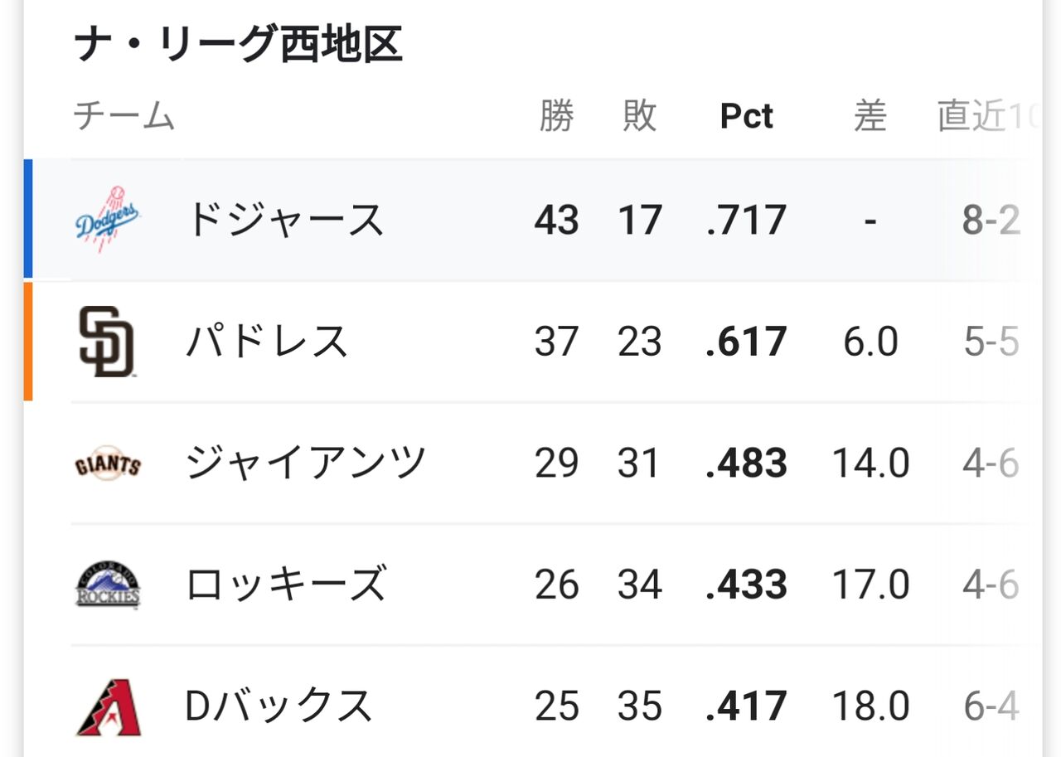
Task: Open the ドジャース team name link
Action: [x=284, y=220]
